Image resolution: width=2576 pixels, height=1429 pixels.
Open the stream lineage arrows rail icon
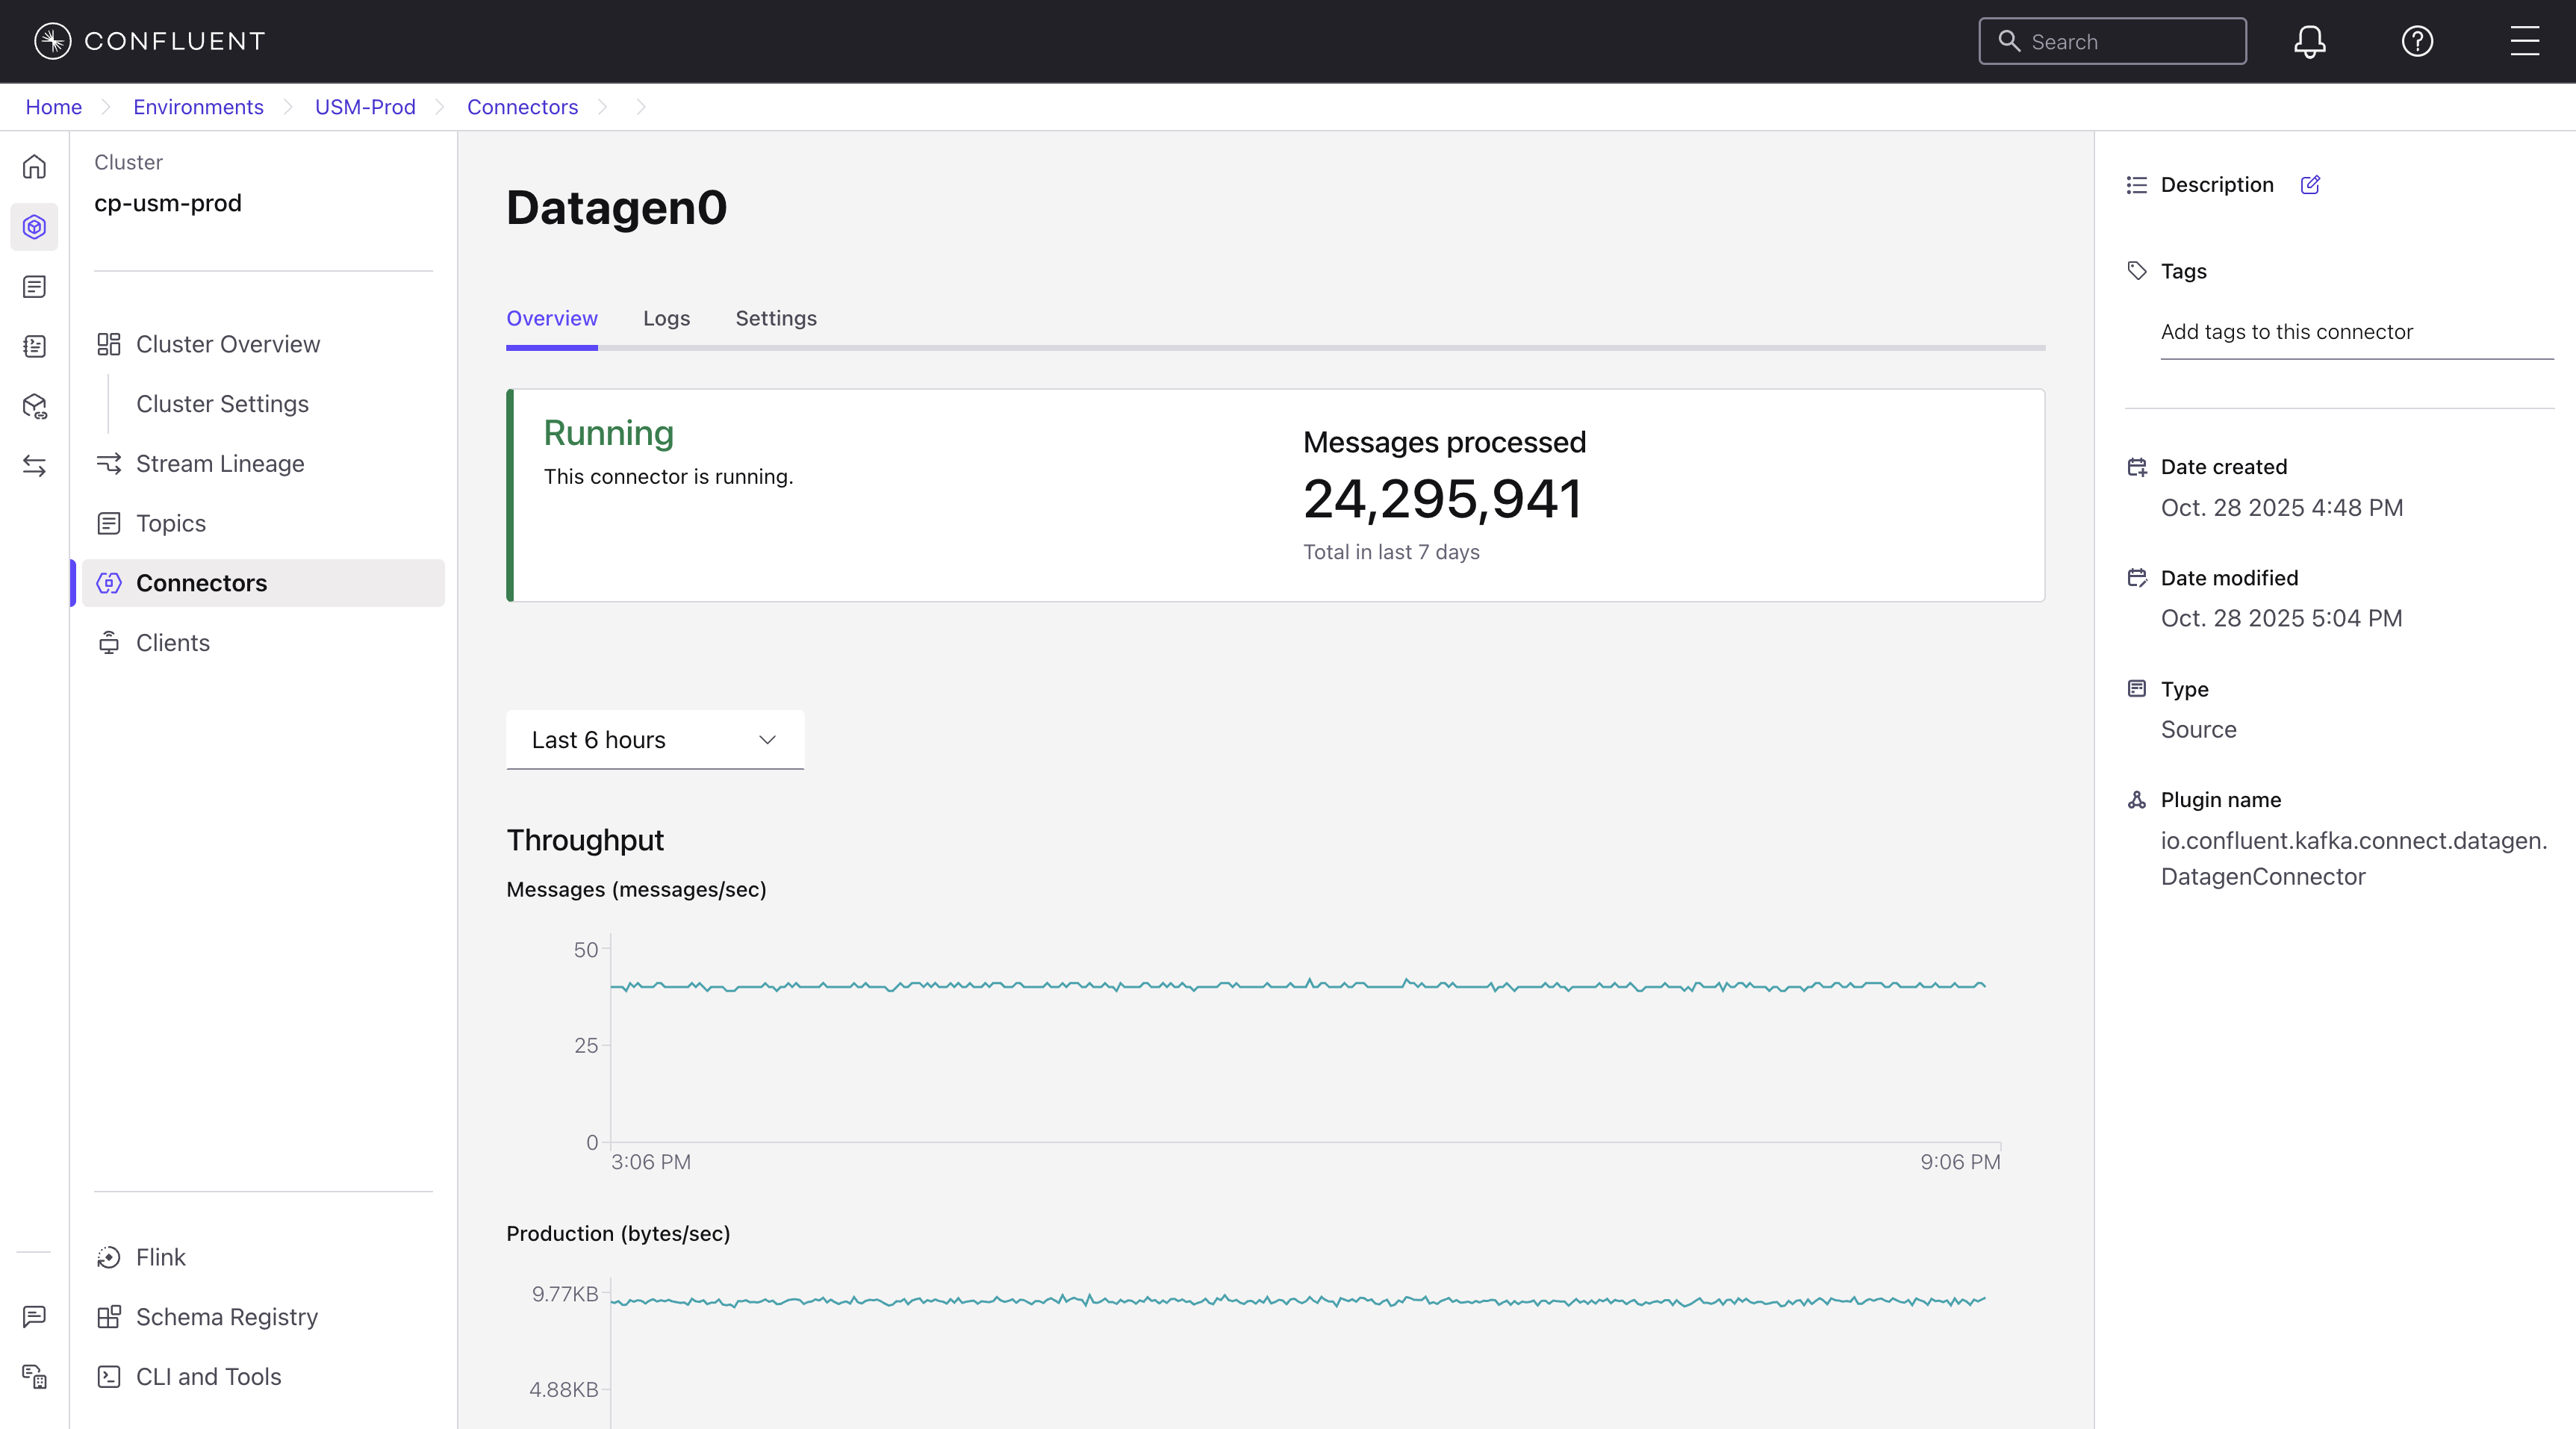click(x=34, y=466)
